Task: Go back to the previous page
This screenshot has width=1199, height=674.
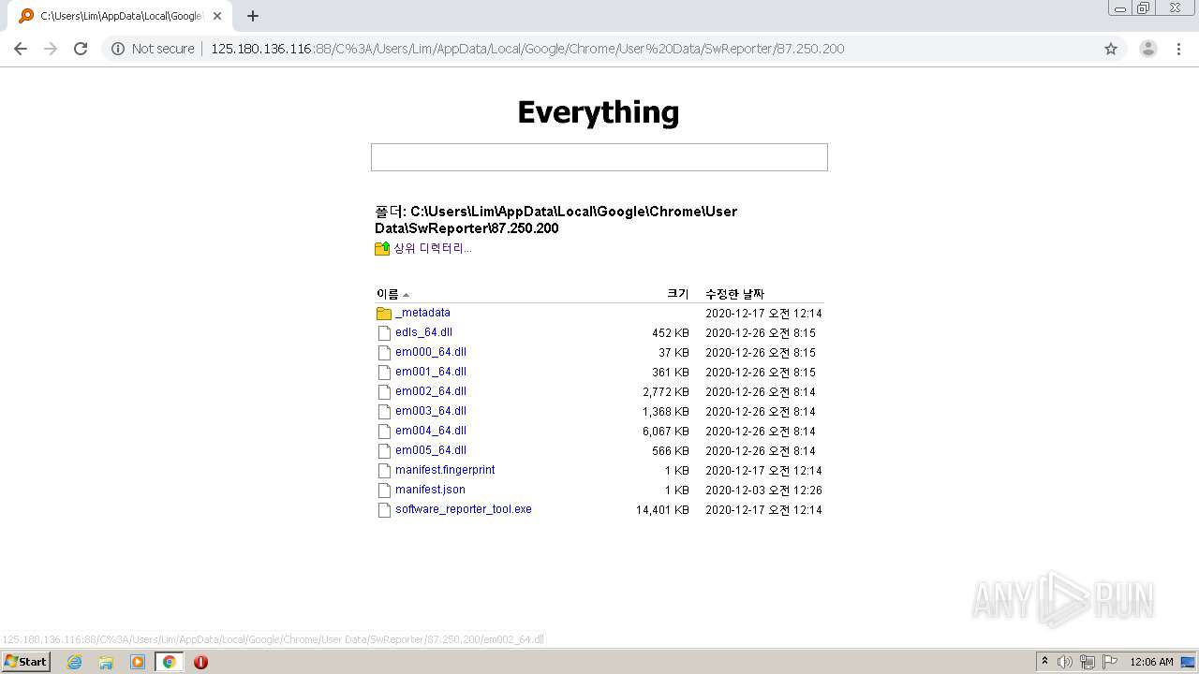Action: (x=21, y=49)
